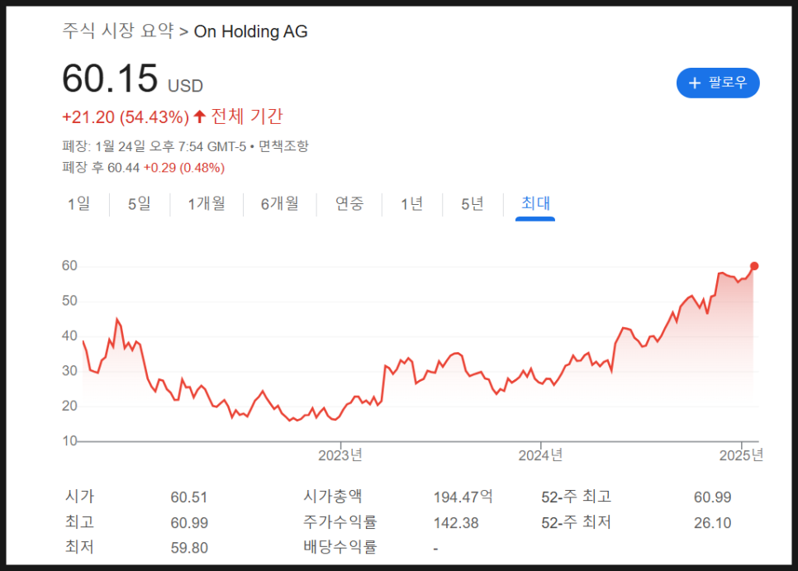Click the y-axis label 60
The width and height of the screenshot is (798, 571).
(x=69, y=265)
